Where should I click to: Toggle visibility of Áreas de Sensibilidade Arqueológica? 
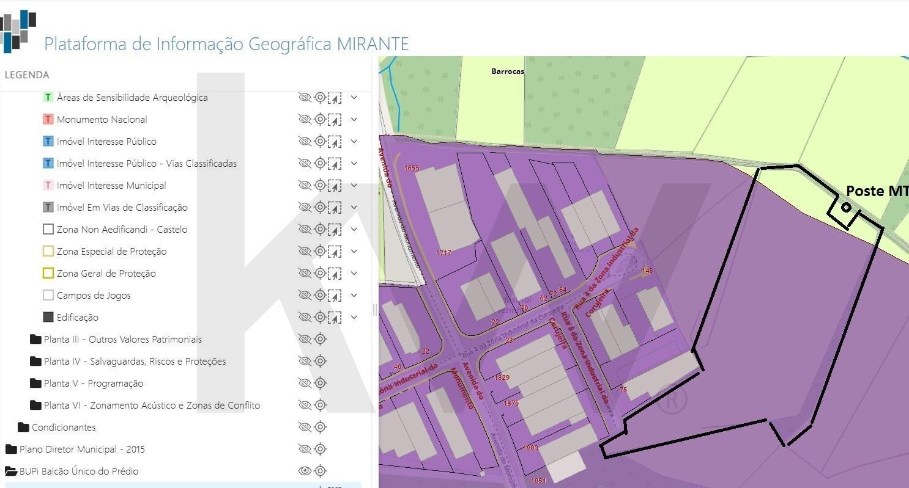[305, 97]
